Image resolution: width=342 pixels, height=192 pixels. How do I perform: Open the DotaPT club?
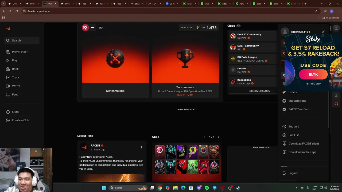click(x=252, y=70)
